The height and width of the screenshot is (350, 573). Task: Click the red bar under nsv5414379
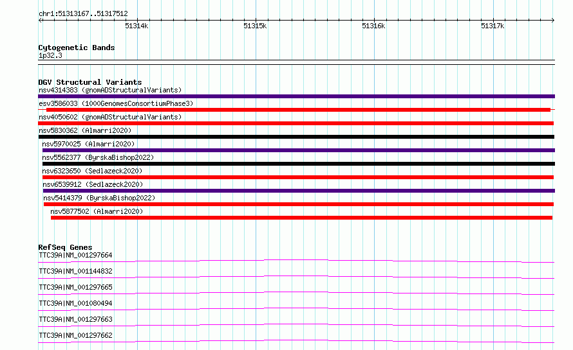click(x=299, y=204)
